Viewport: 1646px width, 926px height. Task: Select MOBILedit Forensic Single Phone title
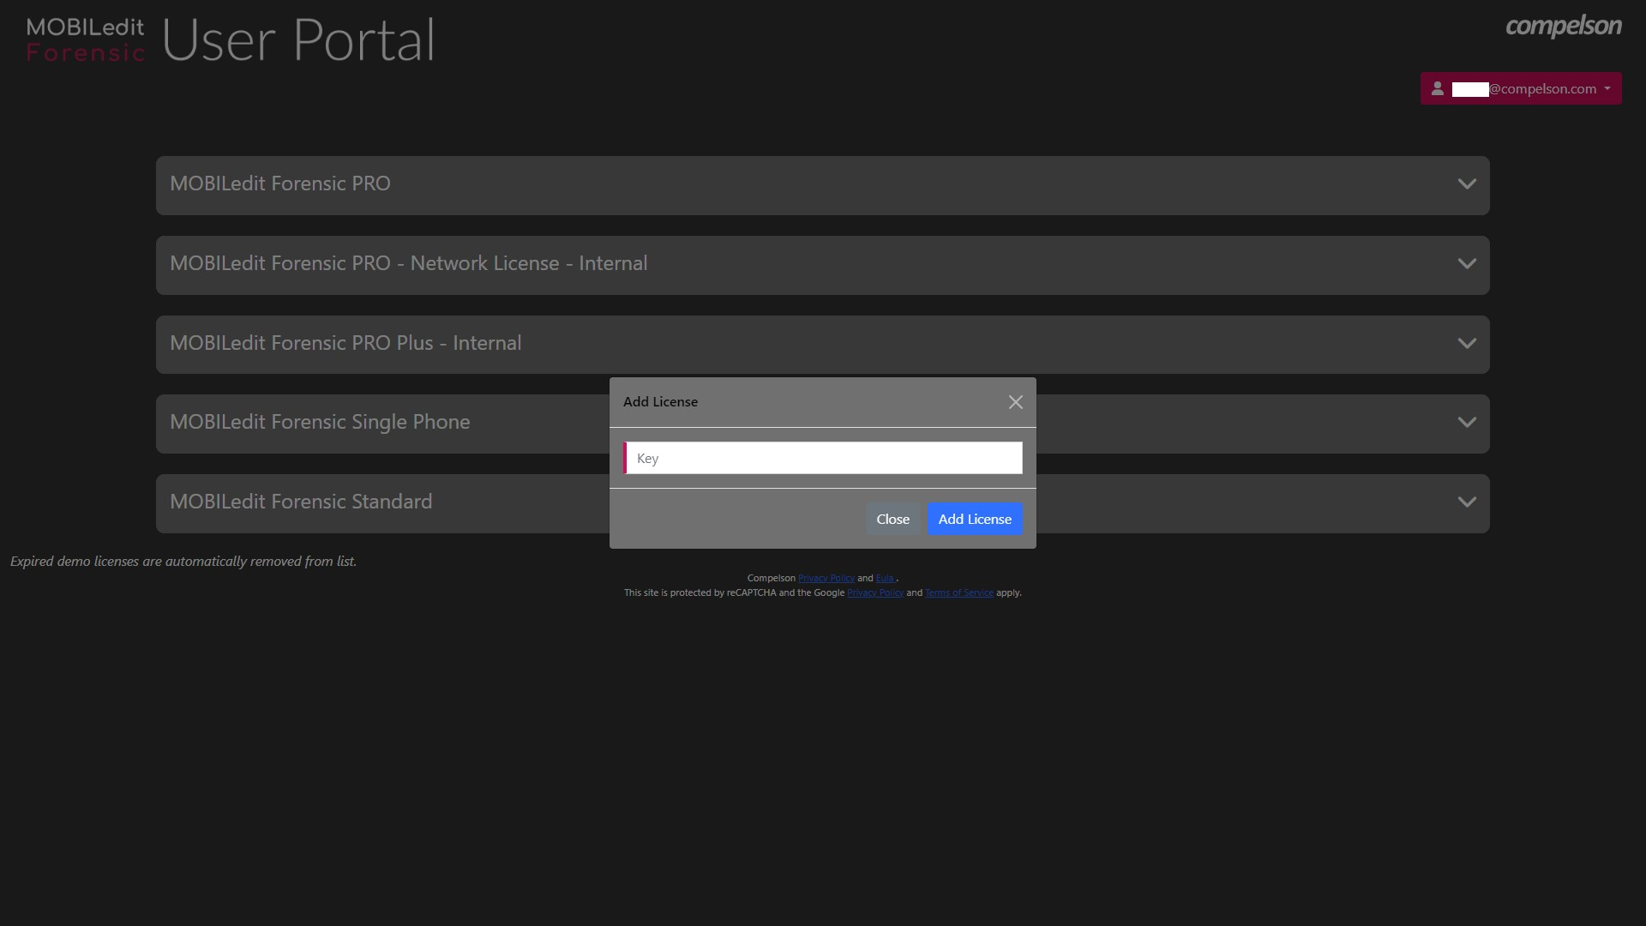[320, 422]
